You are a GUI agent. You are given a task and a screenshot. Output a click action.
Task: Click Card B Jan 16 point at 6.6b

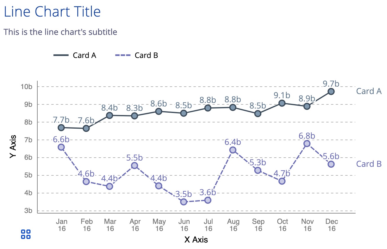[x=61, y=147]
